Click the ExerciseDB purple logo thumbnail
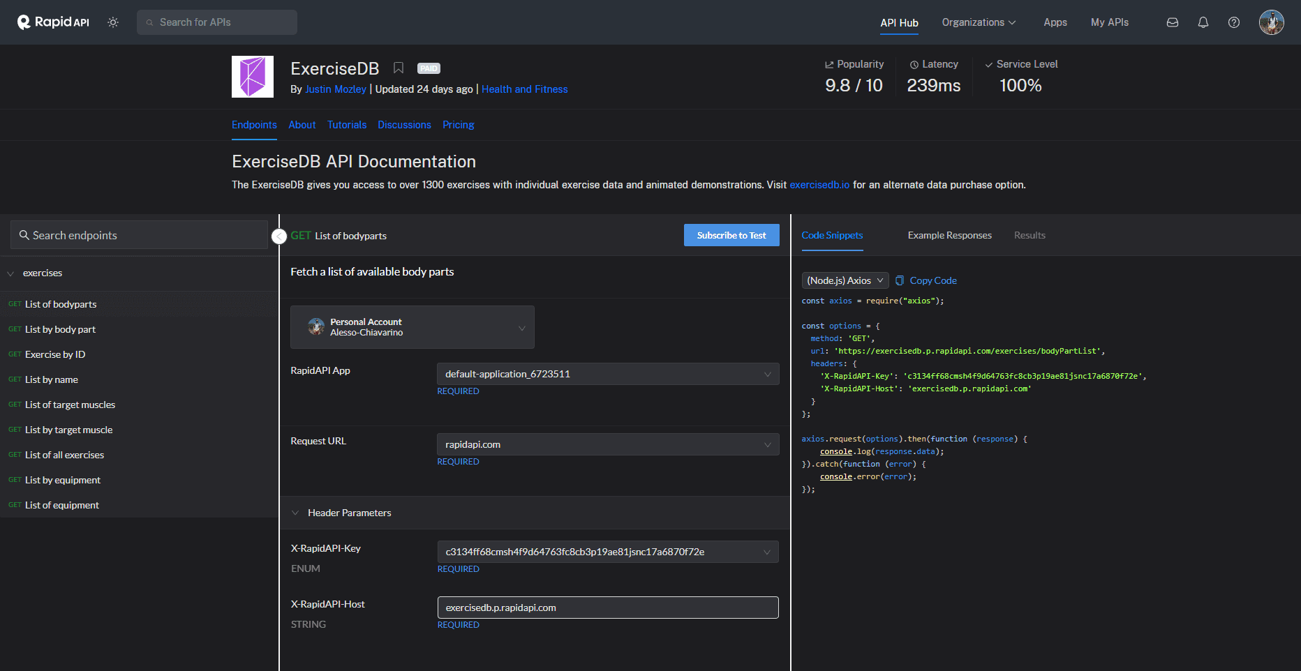This screenshot has width=1301, height=671. coord(253,77)
